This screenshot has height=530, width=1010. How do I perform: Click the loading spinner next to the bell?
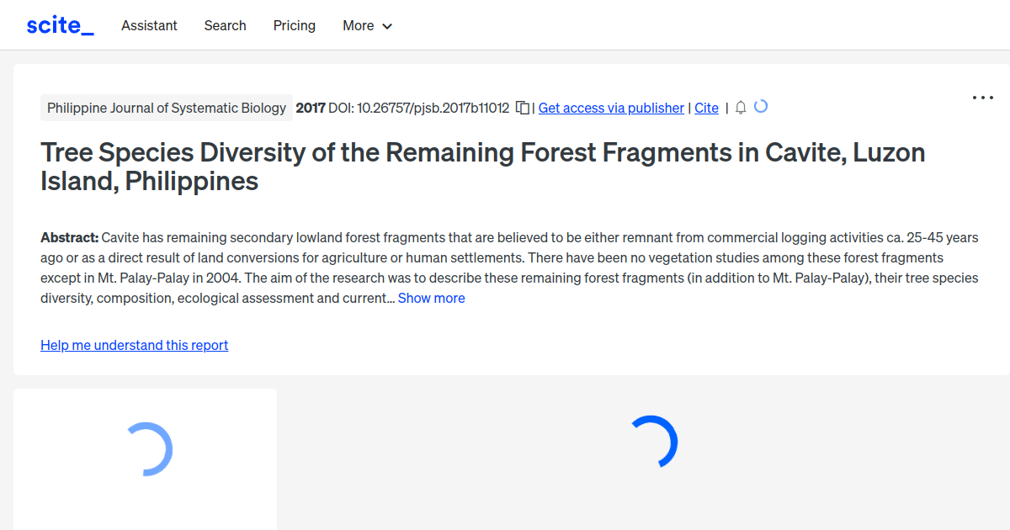tap(761, 107)
